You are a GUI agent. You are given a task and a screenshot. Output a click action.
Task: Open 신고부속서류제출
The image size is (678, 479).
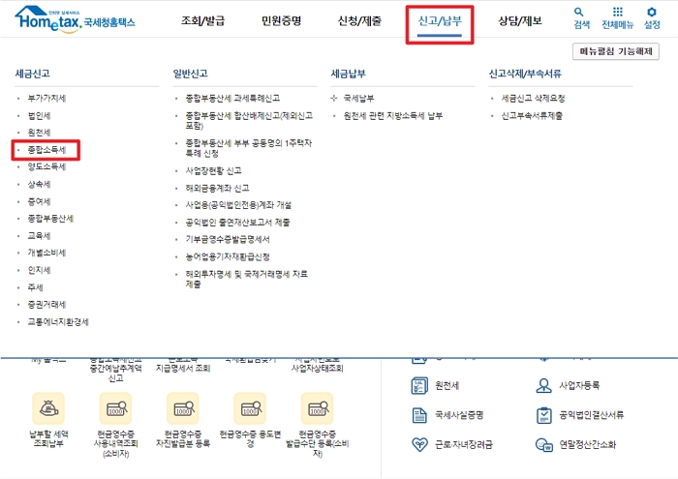click(532, 116)
